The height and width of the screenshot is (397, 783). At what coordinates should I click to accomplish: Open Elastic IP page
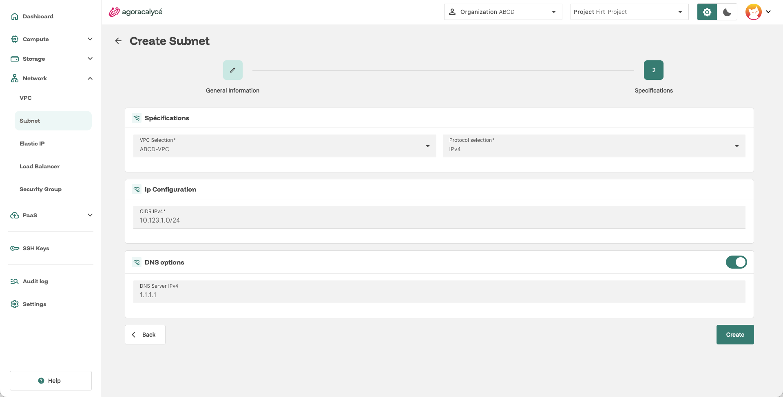click(32, 143)
